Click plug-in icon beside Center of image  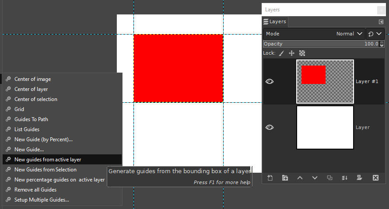(x=8, y=79)
